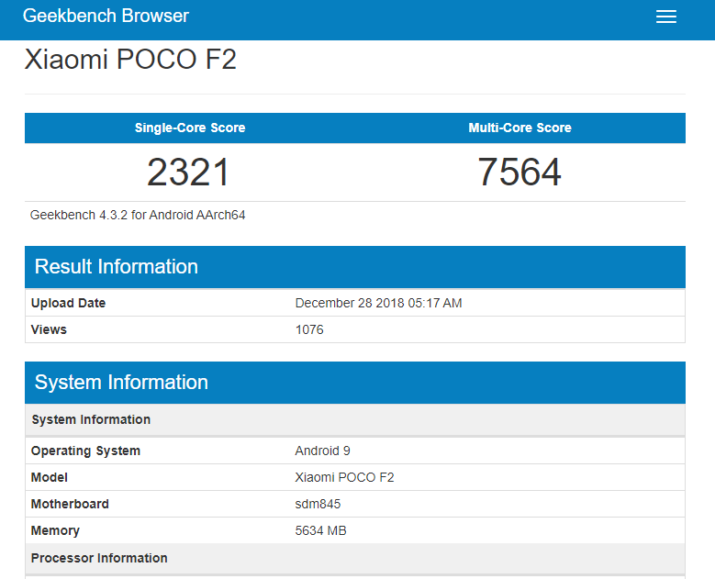
Task: Click the Views row label
Action: pos(49,329)
